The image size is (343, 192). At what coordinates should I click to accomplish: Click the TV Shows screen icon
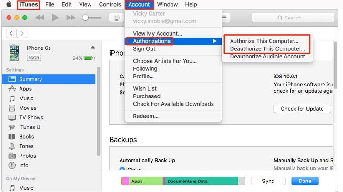pos(12,117)
